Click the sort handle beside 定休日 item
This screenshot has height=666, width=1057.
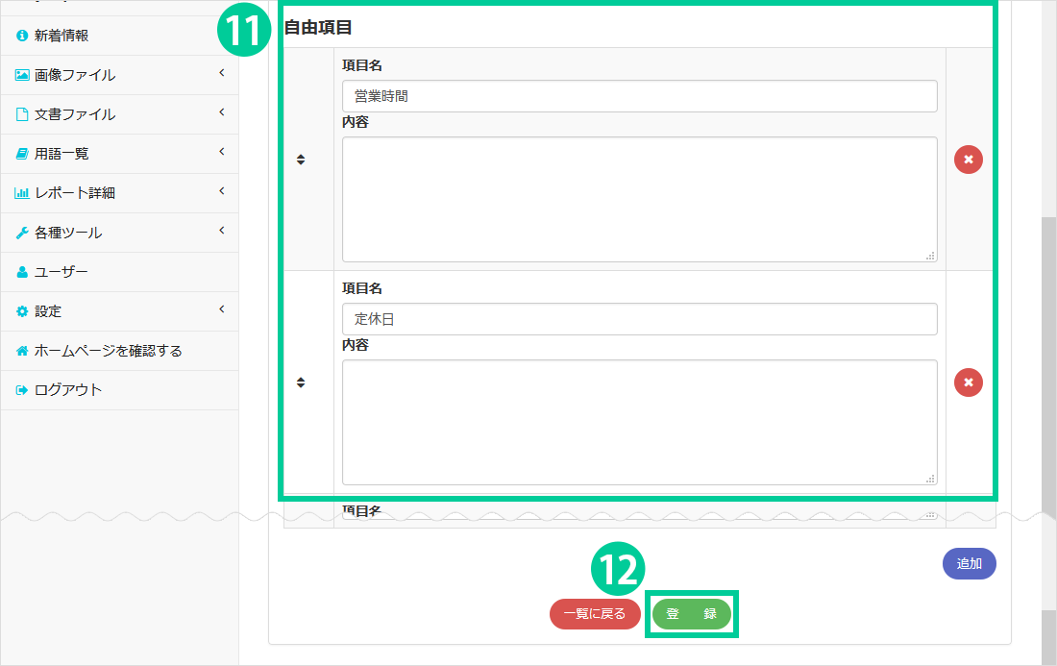[301, 382]
